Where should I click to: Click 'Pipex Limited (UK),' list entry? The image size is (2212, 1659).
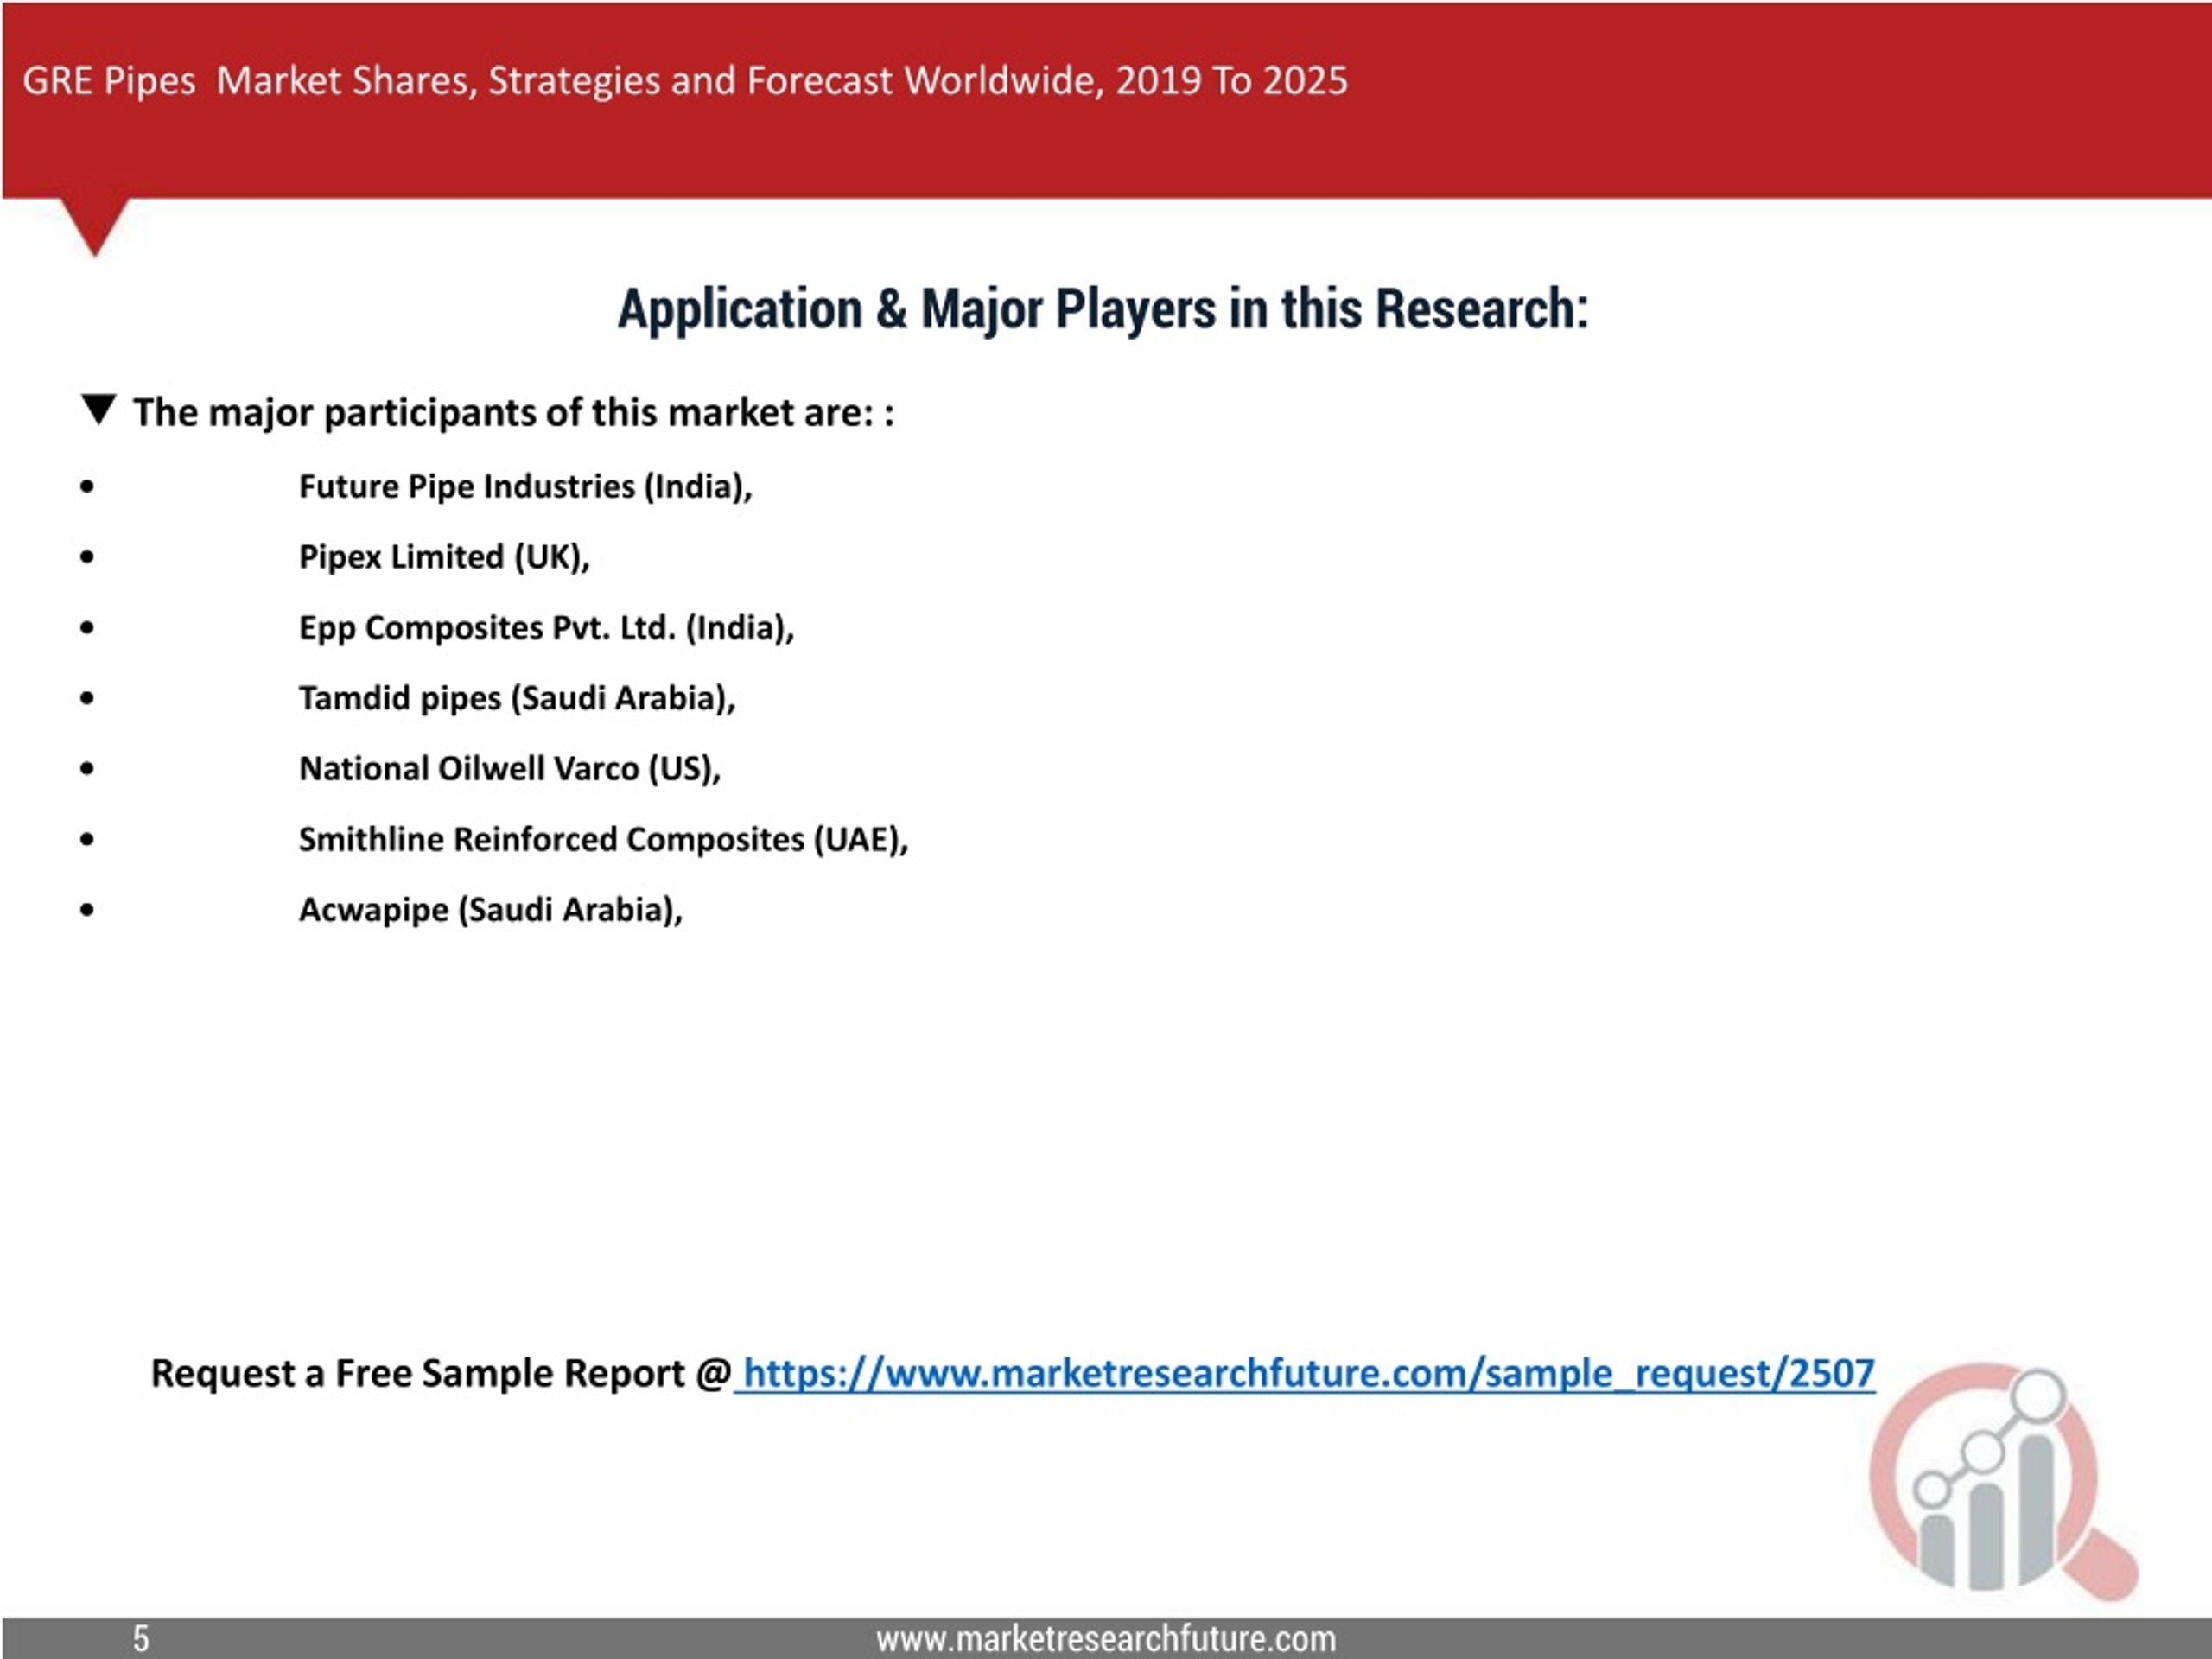pos(445,557)
